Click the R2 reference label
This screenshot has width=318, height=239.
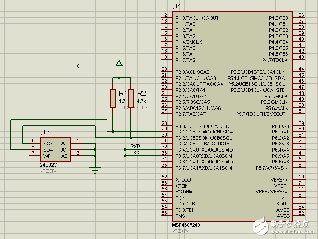tap(142, 93)
